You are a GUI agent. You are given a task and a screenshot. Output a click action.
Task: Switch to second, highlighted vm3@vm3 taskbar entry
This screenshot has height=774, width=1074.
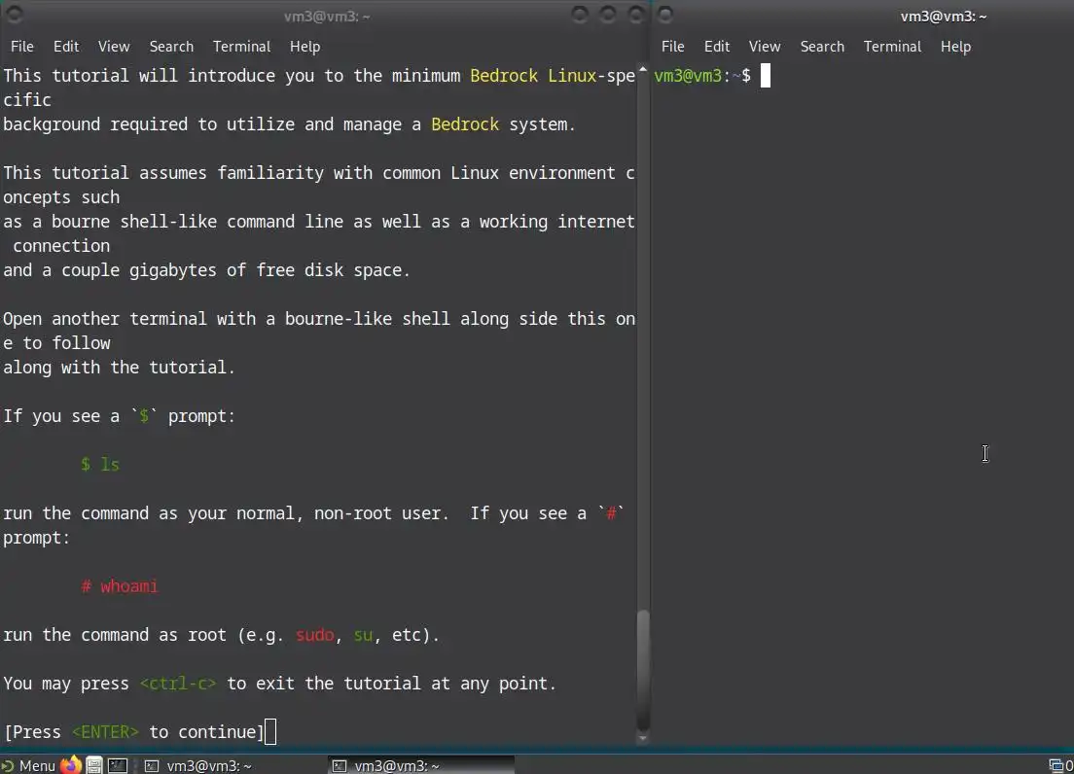419,765
